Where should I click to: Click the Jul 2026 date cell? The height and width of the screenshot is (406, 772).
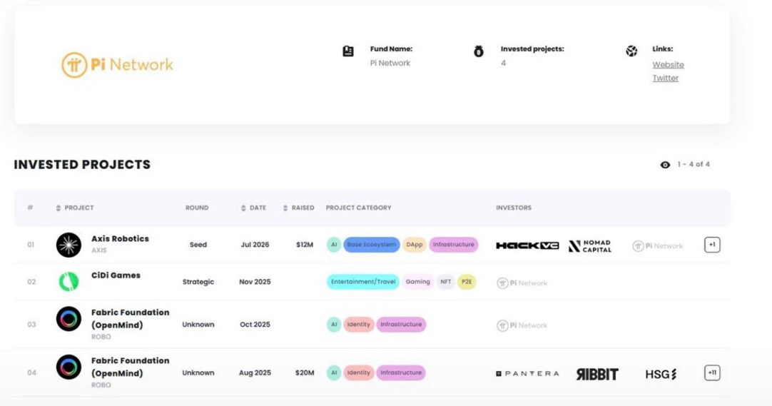pos(255,245)
